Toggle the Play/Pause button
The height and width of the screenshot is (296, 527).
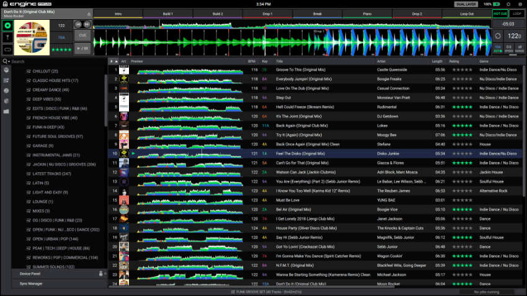[82, 48]
